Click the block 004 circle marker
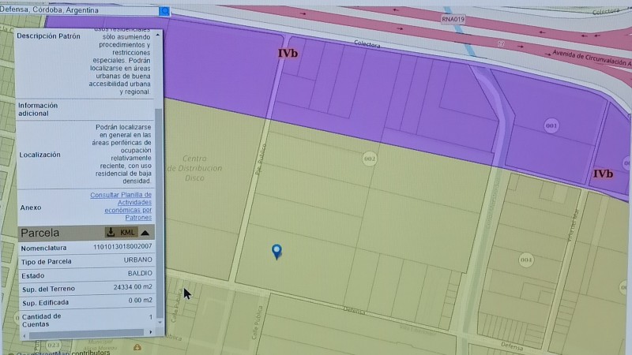The width and height of the screenshot is (632, 355). 526,259
